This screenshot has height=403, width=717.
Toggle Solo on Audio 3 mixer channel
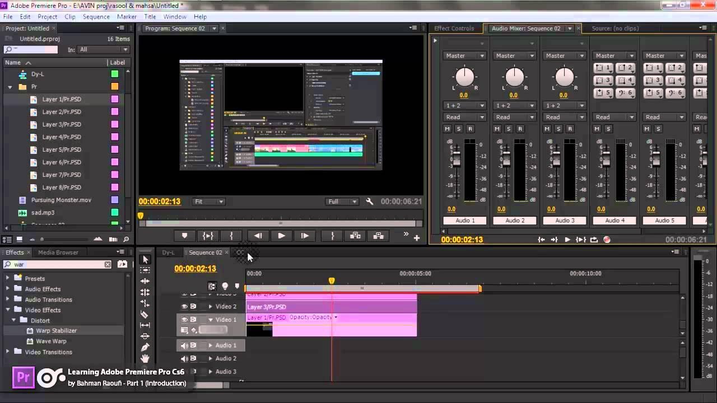pyautogui.click(x=558, y=129)
